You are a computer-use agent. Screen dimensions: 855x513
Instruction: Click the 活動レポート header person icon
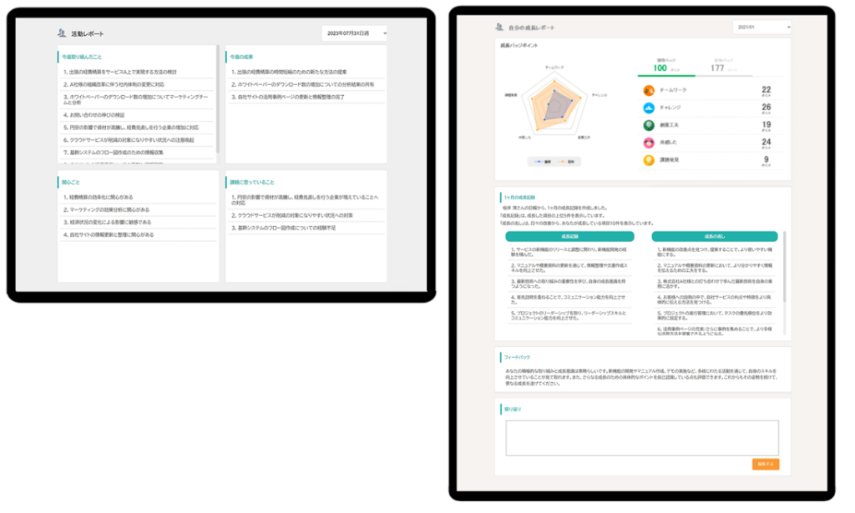coord(62,33)
